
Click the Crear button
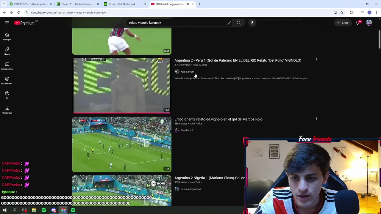click(x=343, y=23)
